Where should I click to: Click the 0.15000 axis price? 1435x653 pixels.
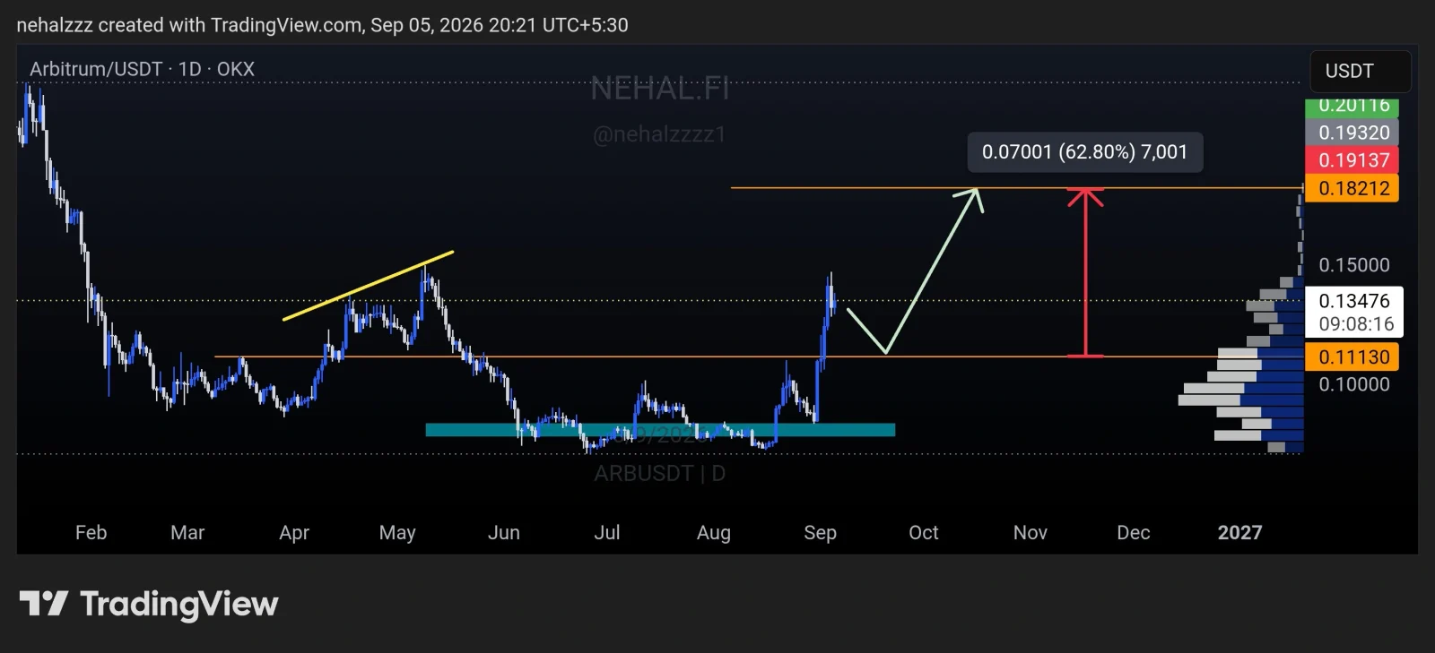tap(1354, 265)
